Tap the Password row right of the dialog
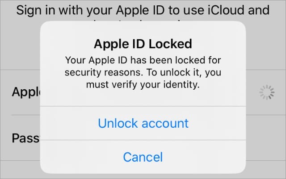 [x=265, y=137]
